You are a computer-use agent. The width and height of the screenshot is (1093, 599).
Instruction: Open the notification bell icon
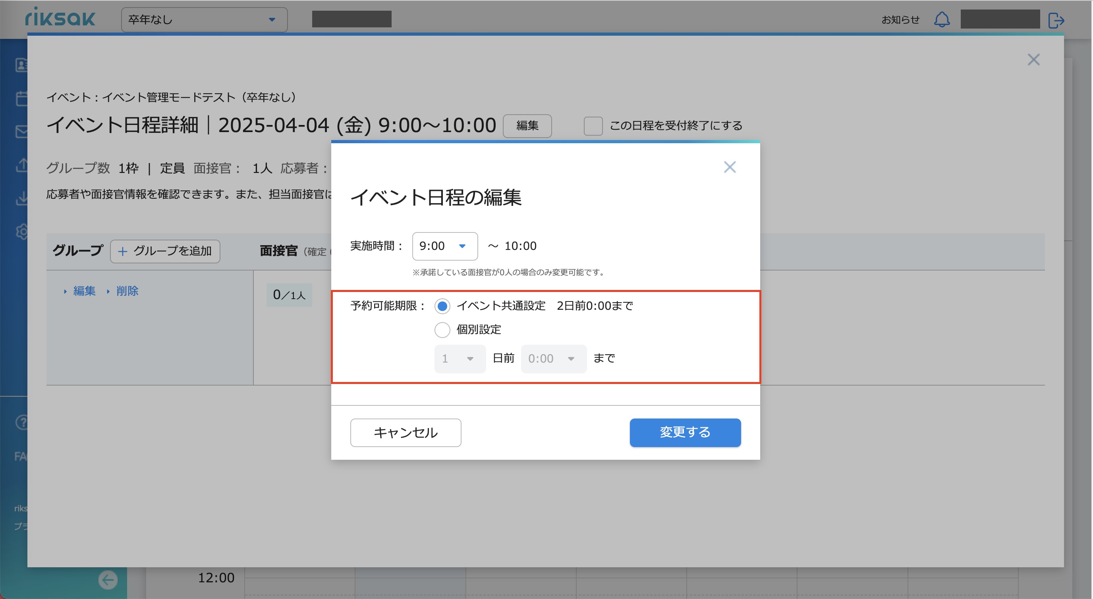coord(942,19)
